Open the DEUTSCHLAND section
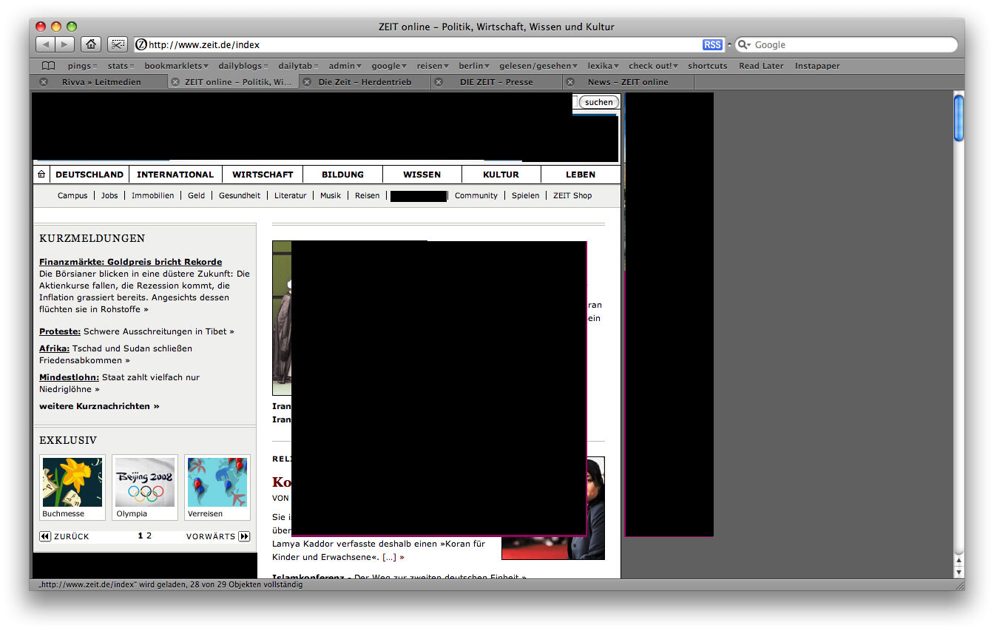994x631 pixels. coord(89,175)
